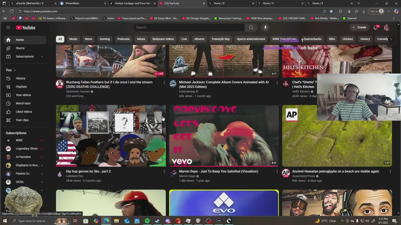Open History in sidebar

pyautogui.click(x=25, y=78)
